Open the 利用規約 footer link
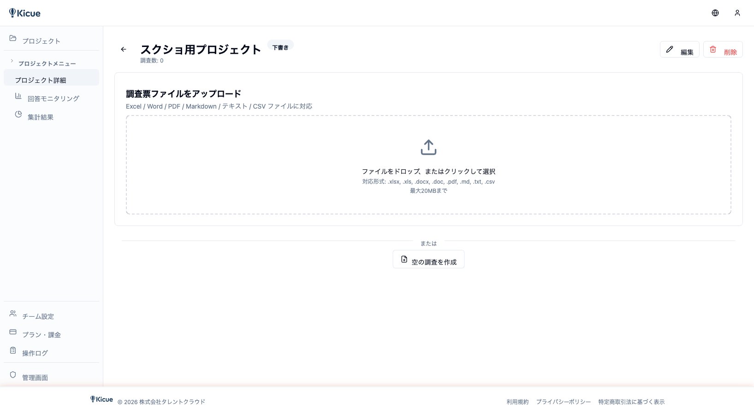This screenshot has height=411, width=754. point(517,402)
